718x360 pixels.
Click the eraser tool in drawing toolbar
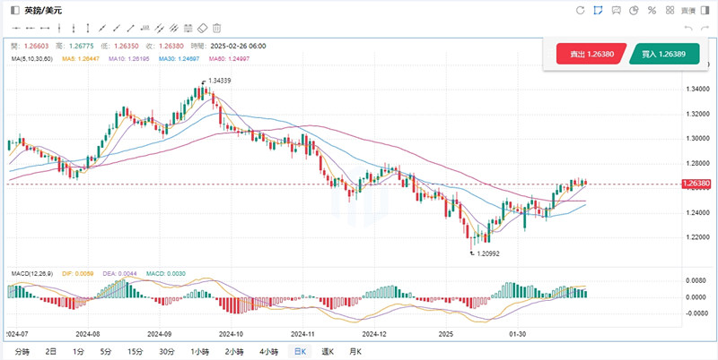point(202,29)
